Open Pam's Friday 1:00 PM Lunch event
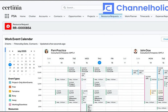Screen dimensions: 168x112 coord(112,92)
